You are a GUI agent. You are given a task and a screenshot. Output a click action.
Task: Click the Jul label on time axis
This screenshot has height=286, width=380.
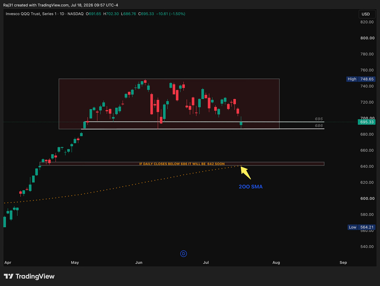tap(206, 263)
